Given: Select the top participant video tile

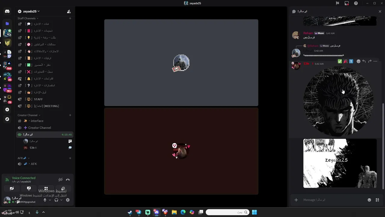Looking at the screenshot, I should (x=181, y=63).
